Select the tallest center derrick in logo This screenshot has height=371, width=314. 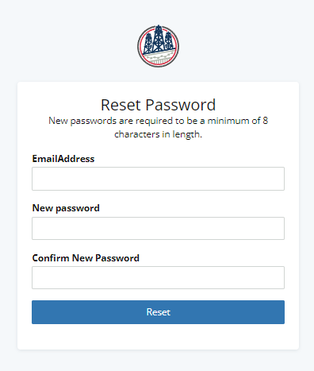(x=158, y=38)
